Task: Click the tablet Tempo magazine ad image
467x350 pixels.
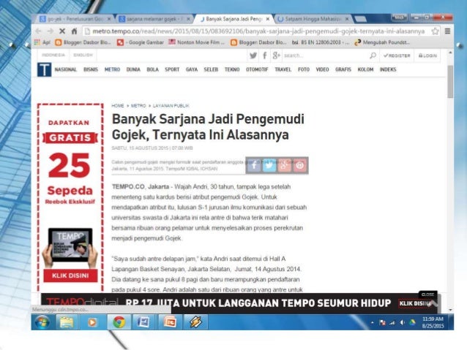Action: pyautogui.click(x=70, y=248)
